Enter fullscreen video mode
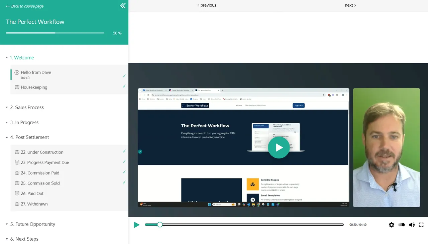 pyautogui.click(x=421, y=225)
